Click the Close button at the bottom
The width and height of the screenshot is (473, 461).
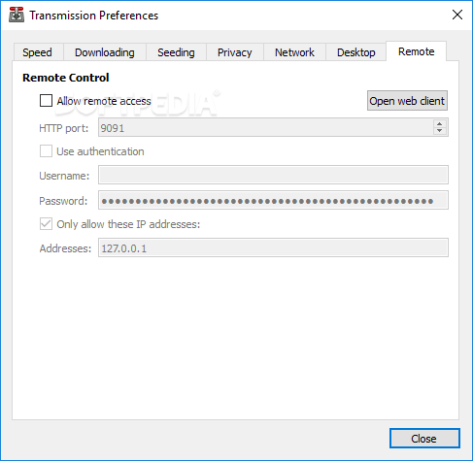click(424, 439)
